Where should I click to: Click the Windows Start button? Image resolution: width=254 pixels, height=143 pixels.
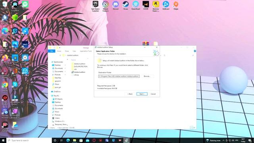tap(3, 140)
